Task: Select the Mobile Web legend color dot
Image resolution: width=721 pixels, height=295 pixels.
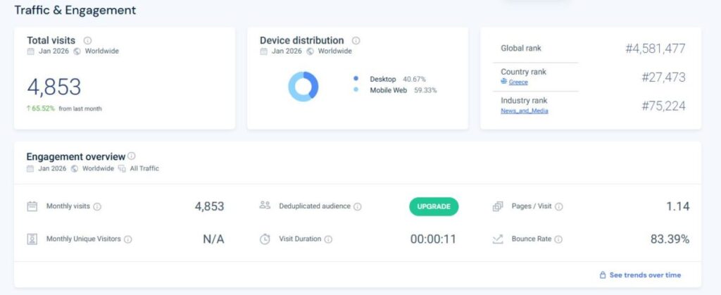Action: tap(356, 90)
